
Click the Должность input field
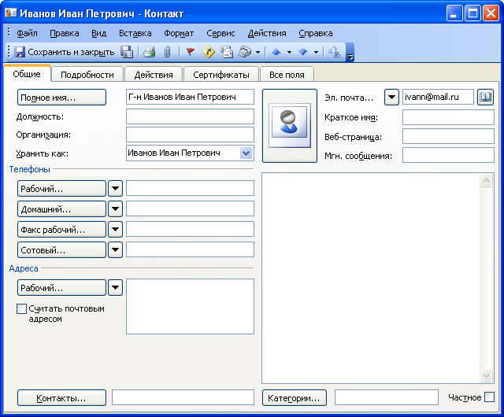[190, 116]
